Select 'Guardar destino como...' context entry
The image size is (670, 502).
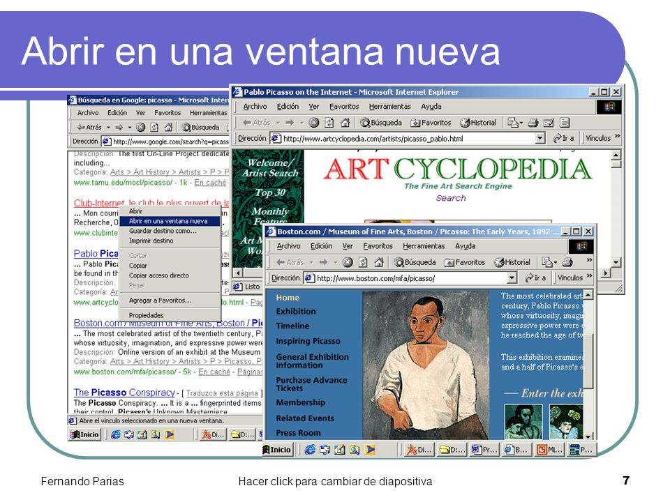pos(169,231)
